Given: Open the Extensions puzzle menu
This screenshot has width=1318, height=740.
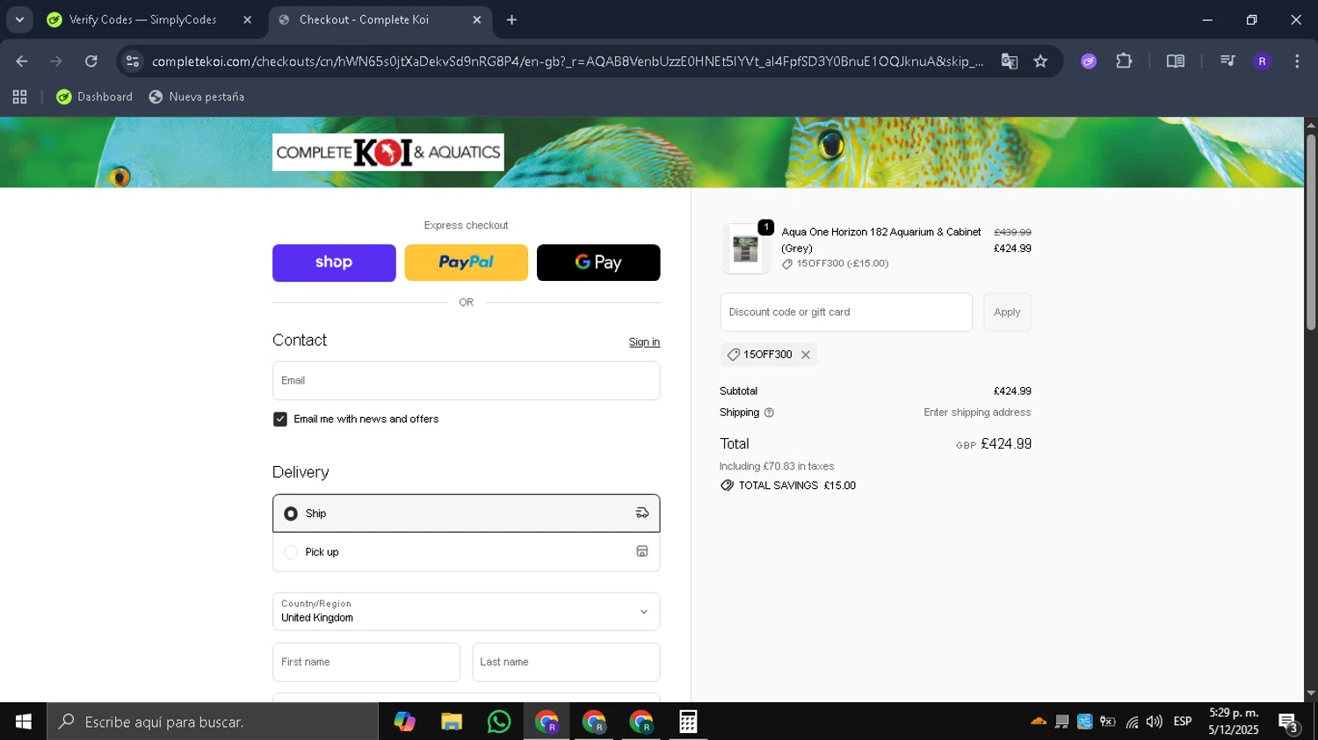Looking at the screenshot, I should click(x=1124, y=61).
